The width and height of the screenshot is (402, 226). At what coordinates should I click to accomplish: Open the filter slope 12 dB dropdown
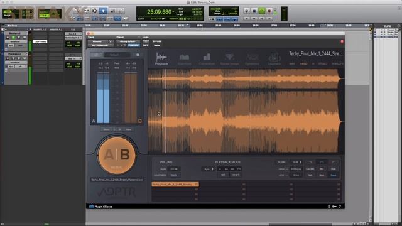tap(296, 162)
